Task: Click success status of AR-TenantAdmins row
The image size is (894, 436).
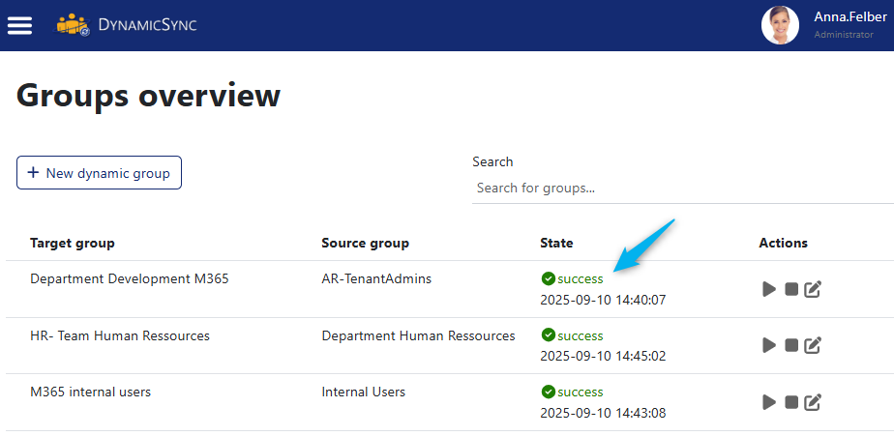Action: [x=579, y=278]
